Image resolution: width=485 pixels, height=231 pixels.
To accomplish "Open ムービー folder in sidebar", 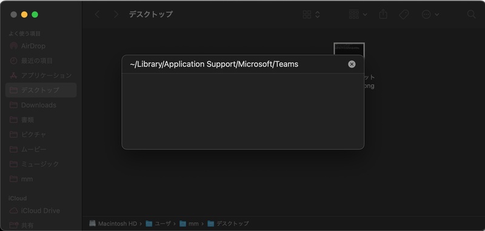I will 41,149.
